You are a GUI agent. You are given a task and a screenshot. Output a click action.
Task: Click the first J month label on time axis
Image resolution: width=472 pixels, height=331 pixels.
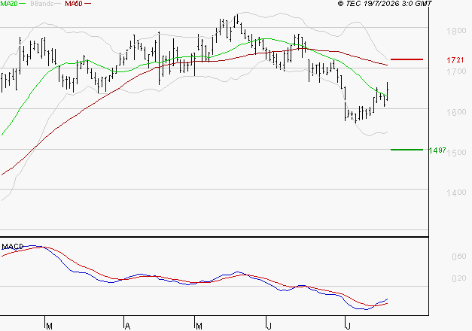click(x=269, y=326)
